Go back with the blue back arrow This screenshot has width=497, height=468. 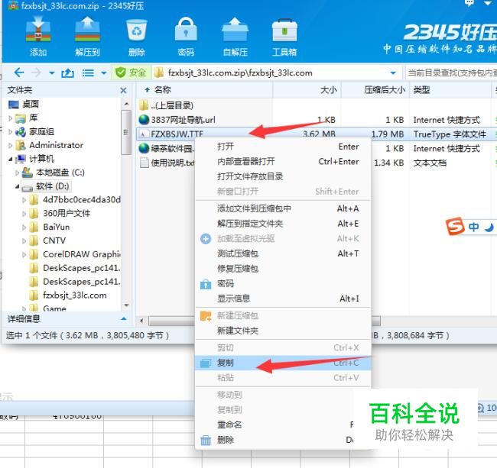click(x=19, y=73)
